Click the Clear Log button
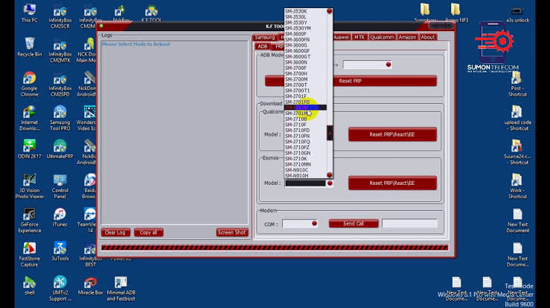Screen dimensions: 550x308 [x=115, y=232]
